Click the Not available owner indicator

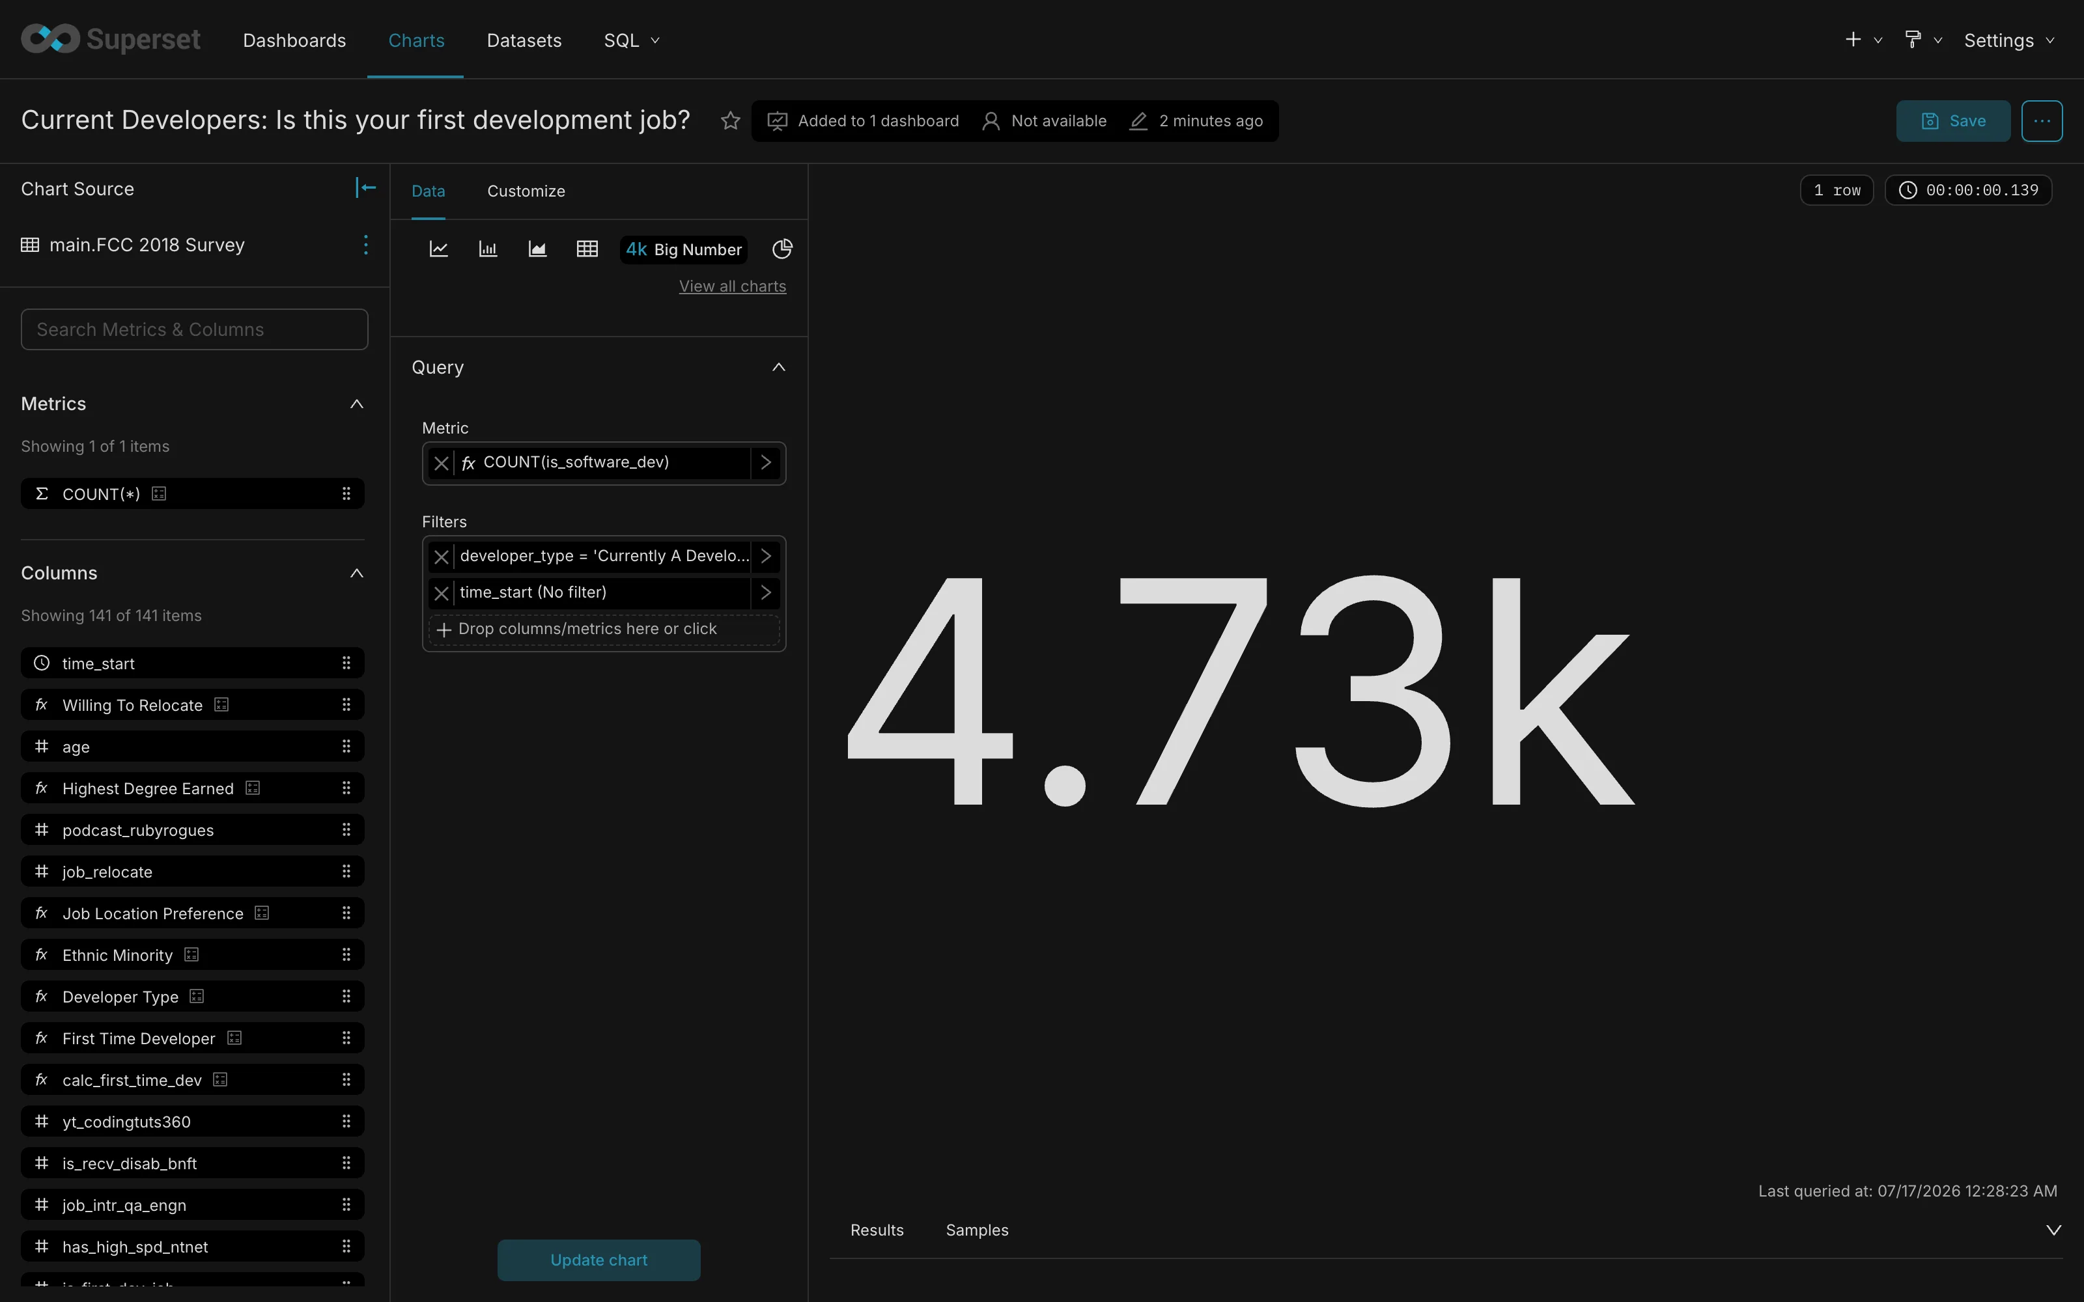tap(1044, 120)
